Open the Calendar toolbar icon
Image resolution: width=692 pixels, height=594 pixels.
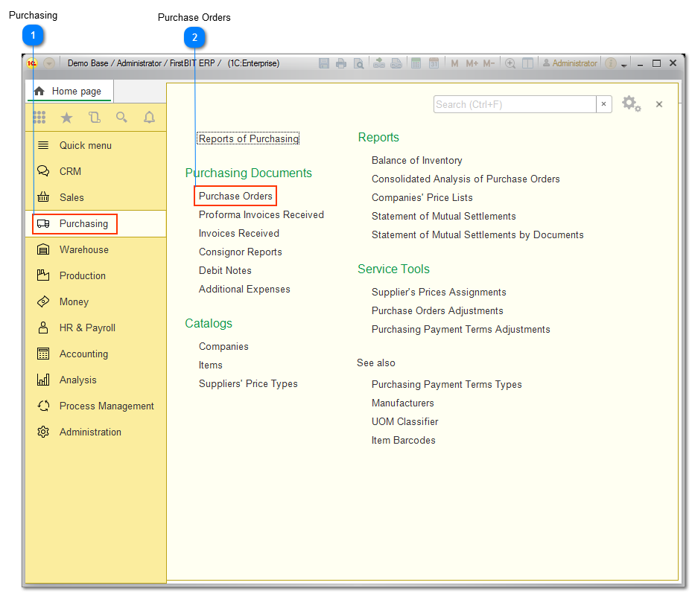tap(434, 63)
